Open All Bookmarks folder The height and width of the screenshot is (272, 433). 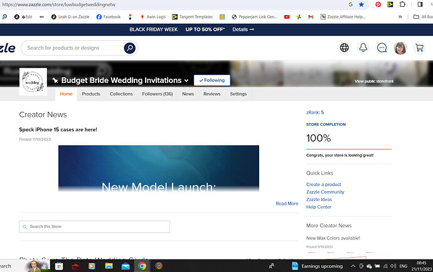click(423, 17)
